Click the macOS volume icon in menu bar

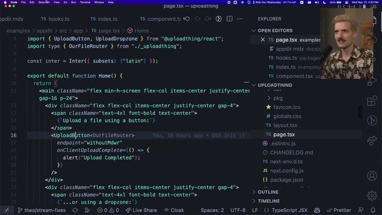317,2
